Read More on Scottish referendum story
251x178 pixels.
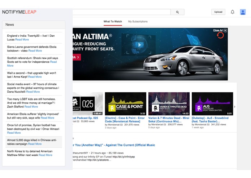coord(53,62)
